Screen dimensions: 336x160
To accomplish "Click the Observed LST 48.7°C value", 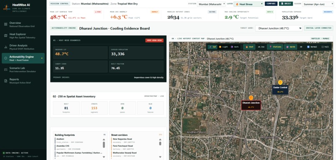I will point(62,54).
